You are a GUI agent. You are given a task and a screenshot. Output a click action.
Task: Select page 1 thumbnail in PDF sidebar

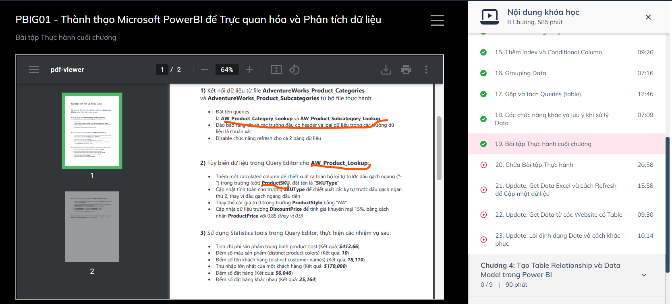point(92,131)
